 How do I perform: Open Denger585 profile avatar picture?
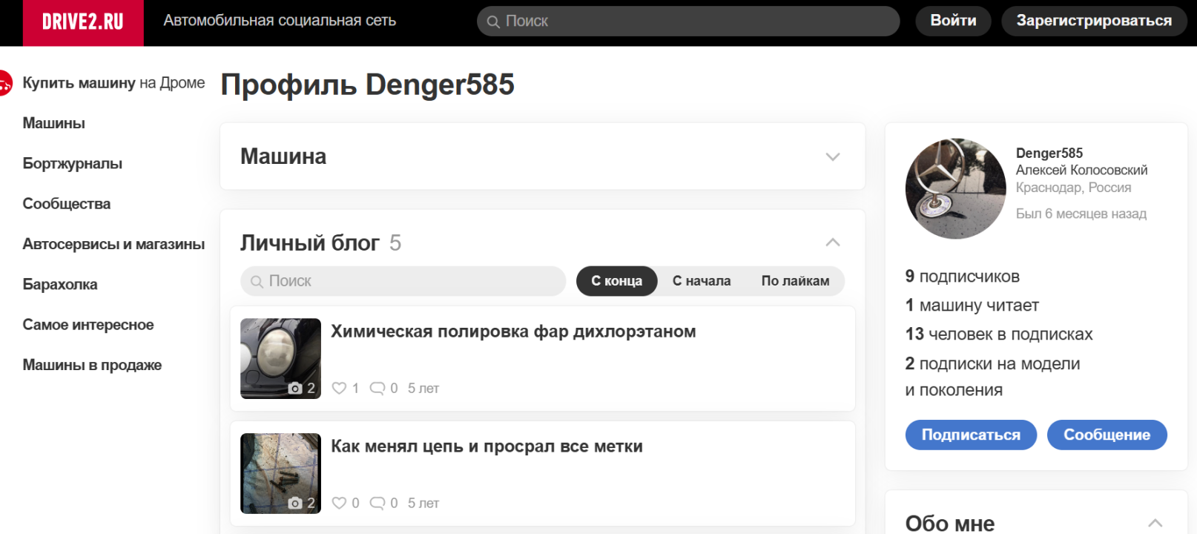coord(955,188)
